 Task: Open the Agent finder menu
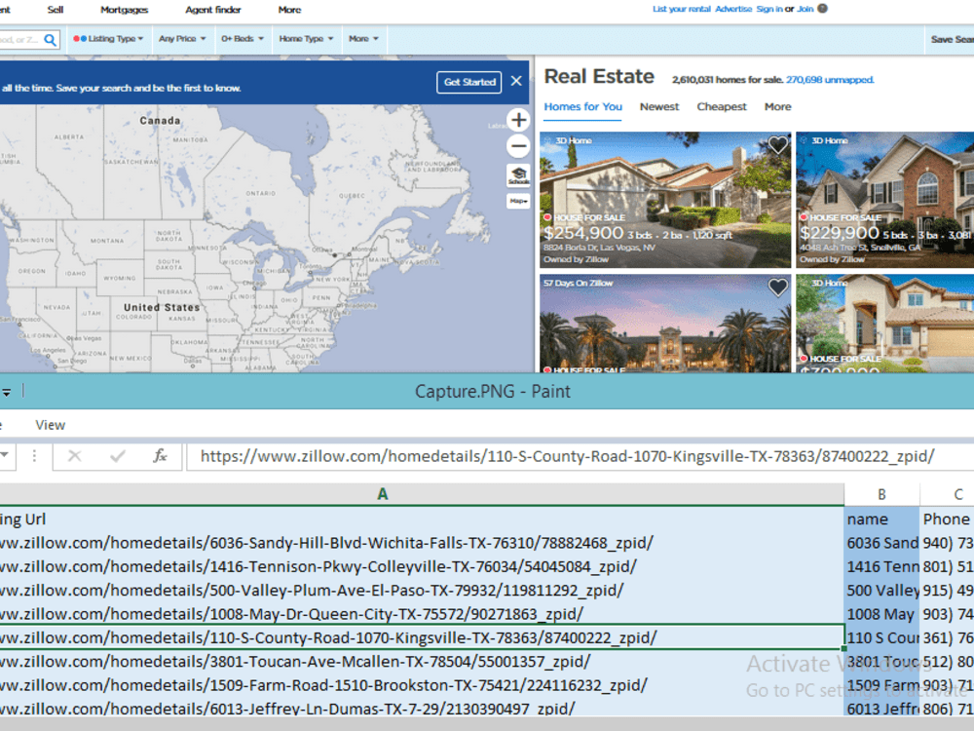(213, 10)
